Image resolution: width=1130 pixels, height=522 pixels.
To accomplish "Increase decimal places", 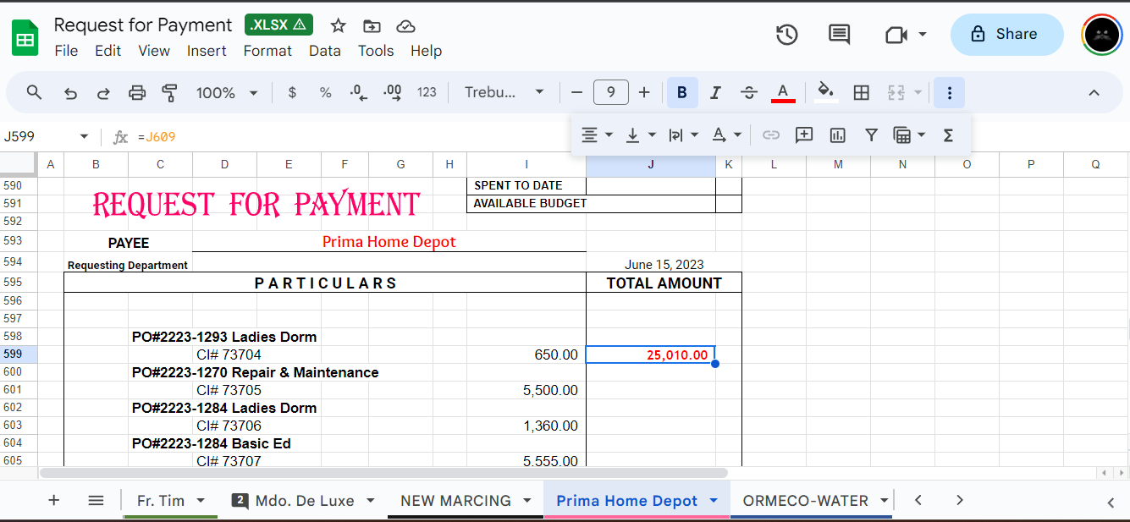I will [393, 93].
